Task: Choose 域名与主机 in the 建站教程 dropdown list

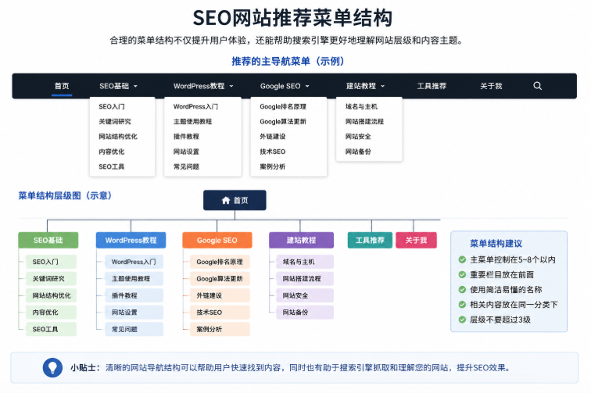Action: pos(361,106)
